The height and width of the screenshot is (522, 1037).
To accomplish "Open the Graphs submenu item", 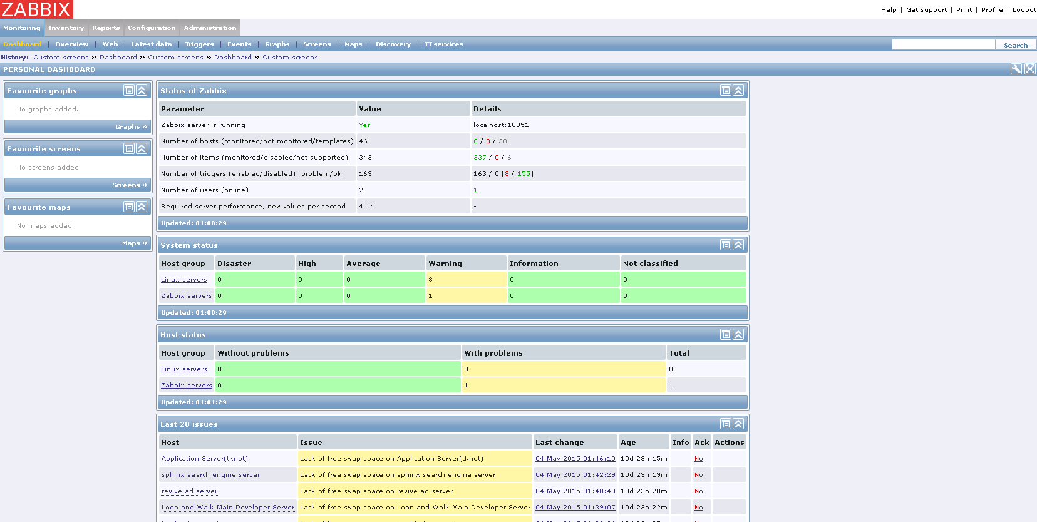I will click(277, 44).
